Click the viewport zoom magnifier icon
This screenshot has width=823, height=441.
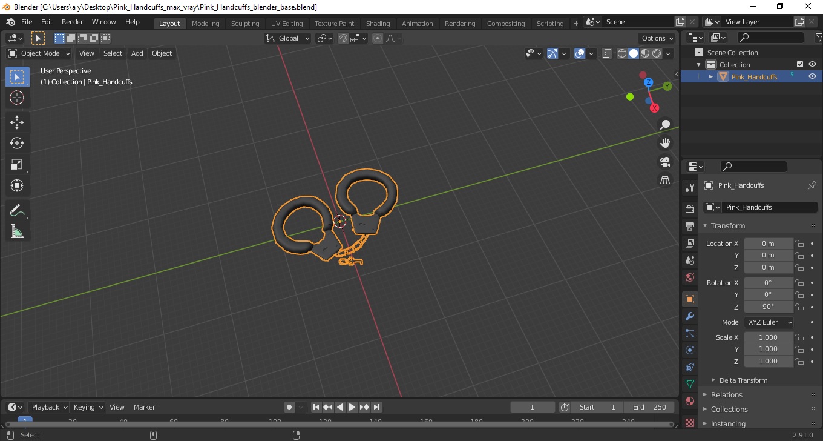pos(665,124)
